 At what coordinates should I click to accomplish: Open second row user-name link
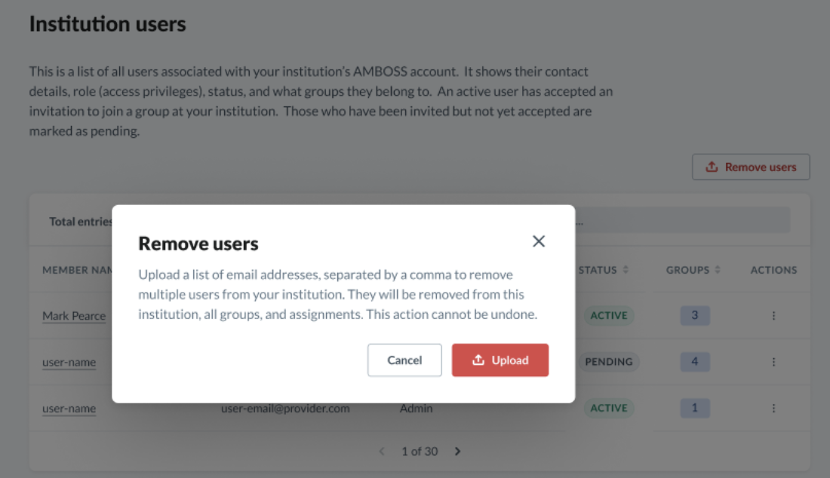[69, 362]
